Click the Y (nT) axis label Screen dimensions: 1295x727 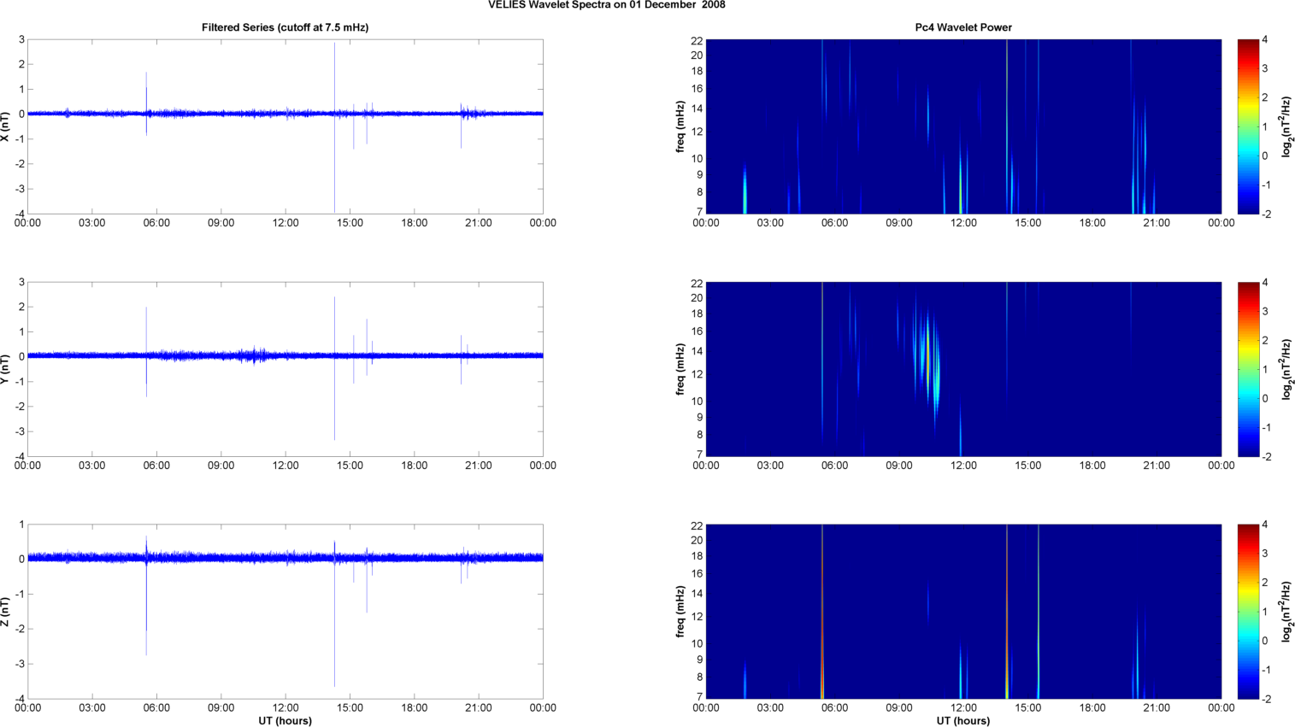[x=6, y=369]
